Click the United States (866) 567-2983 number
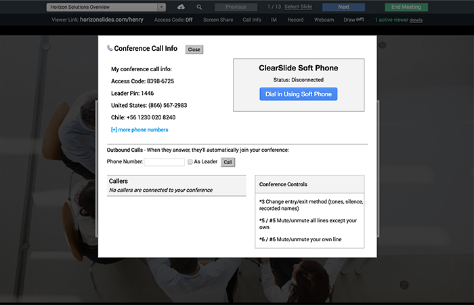The image size is (474, 305). pos(149,105)
